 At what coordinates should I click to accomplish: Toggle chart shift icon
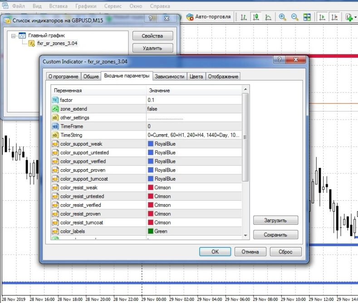[334, 17]
